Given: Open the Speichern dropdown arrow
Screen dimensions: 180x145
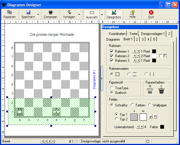Looking at the screenshot, I should tap(38, 15).
